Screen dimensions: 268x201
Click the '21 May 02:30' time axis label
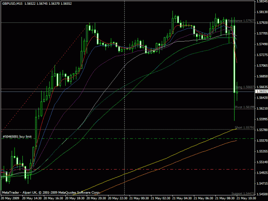click(160, 198)
